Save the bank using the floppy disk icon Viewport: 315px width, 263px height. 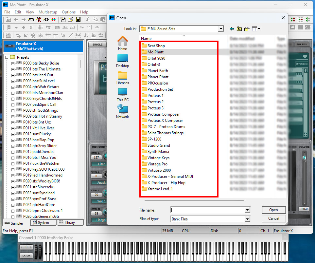(79, 20)
